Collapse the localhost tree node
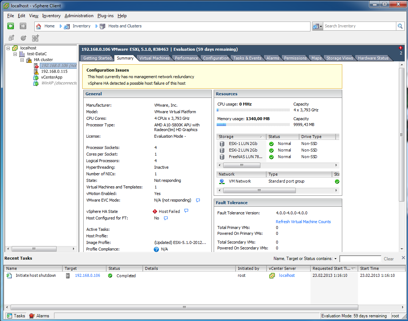 point(8,48)
